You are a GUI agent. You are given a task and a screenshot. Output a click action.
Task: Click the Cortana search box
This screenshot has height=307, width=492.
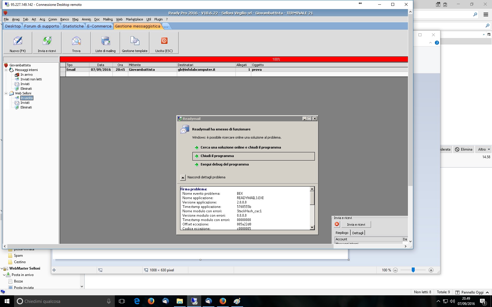[x=64, y=301]
